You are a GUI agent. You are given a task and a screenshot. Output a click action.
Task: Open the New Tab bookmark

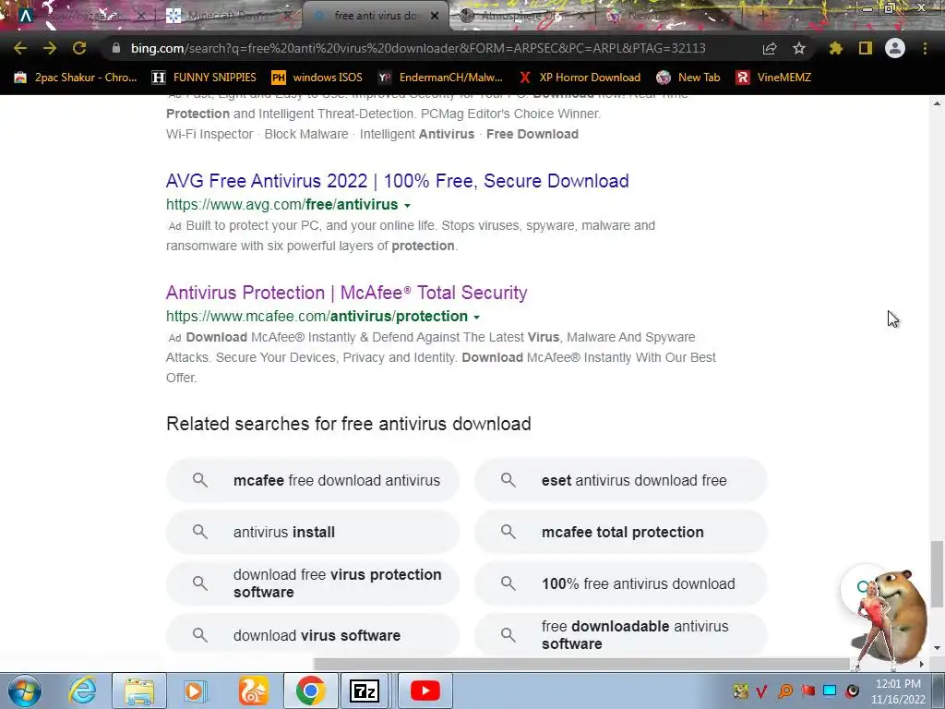pyautogui.click(x=688, y=78)
